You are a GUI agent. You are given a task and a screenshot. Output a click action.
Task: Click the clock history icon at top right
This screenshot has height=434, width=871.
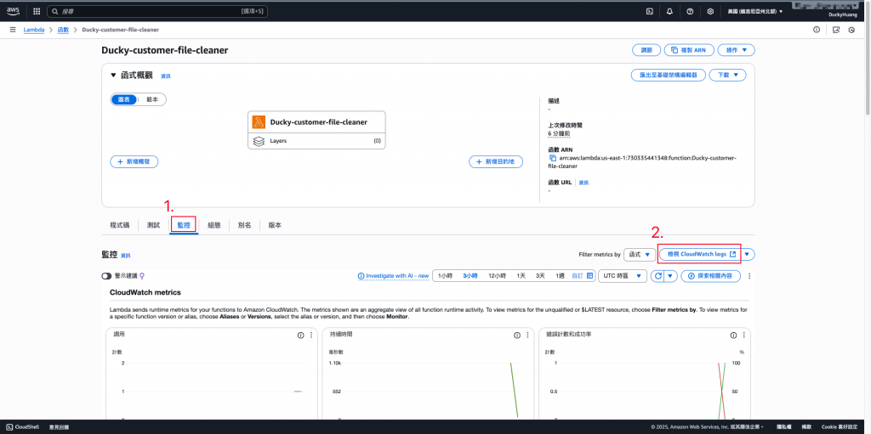(x=851, y=30)
